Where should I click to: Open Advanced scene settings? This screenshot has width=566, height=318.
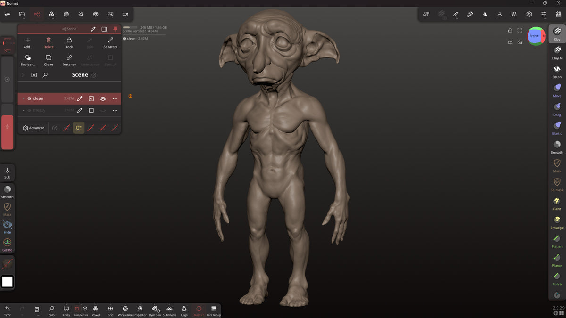(x=33, y=128)
